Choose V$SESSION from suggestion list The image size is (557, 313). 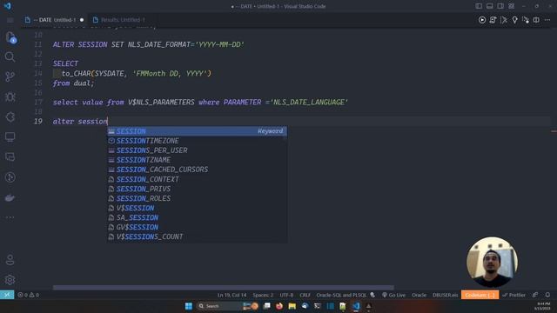[x=198, y=208]
